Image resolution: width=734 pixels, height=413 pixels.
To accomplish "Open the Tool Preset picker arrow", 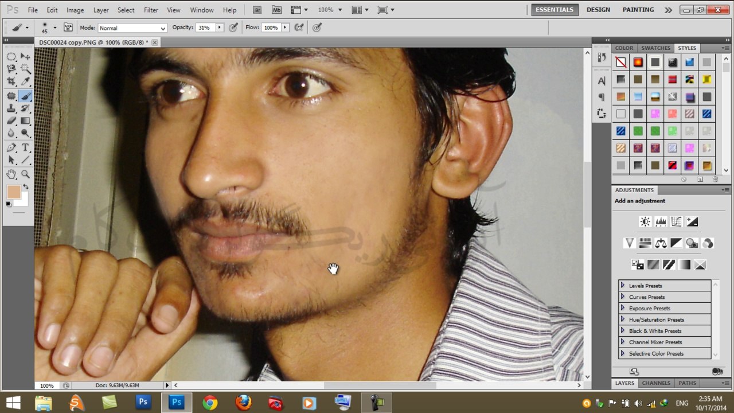I will tap(27, 28).
